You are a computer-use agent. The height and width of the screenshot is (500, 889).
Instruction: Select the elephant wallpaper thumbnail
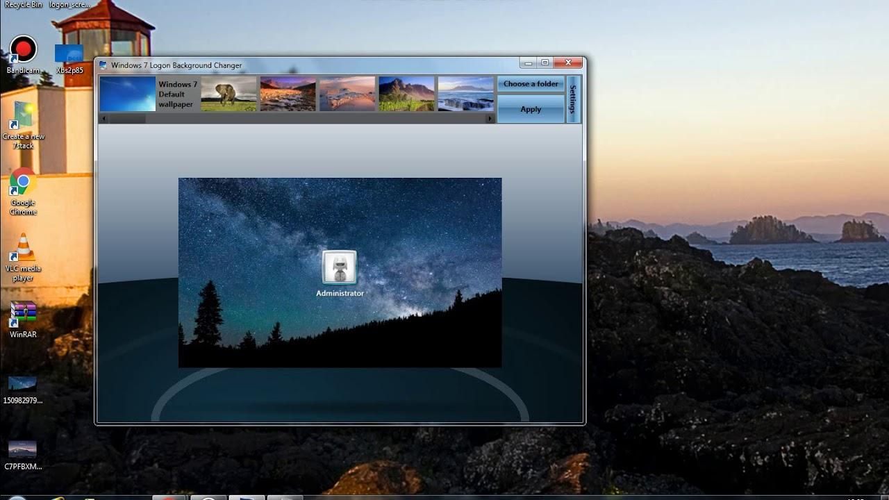coord(229,94)
